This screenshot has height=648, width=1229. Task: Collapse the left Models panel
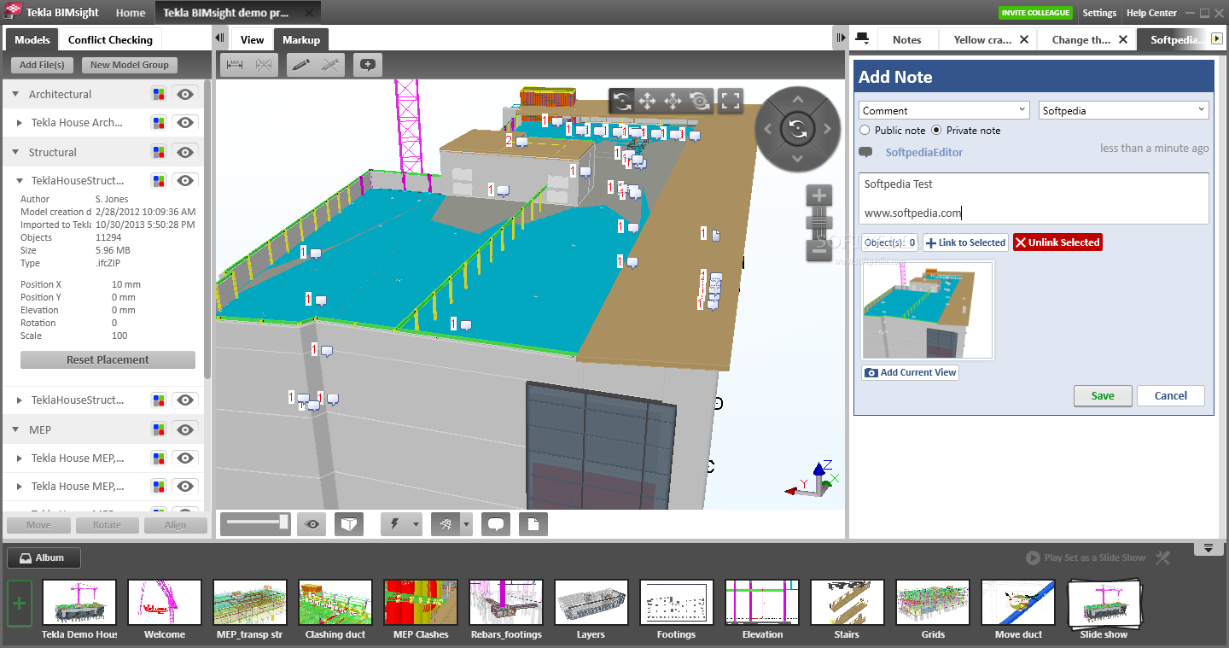pos(220,38)
